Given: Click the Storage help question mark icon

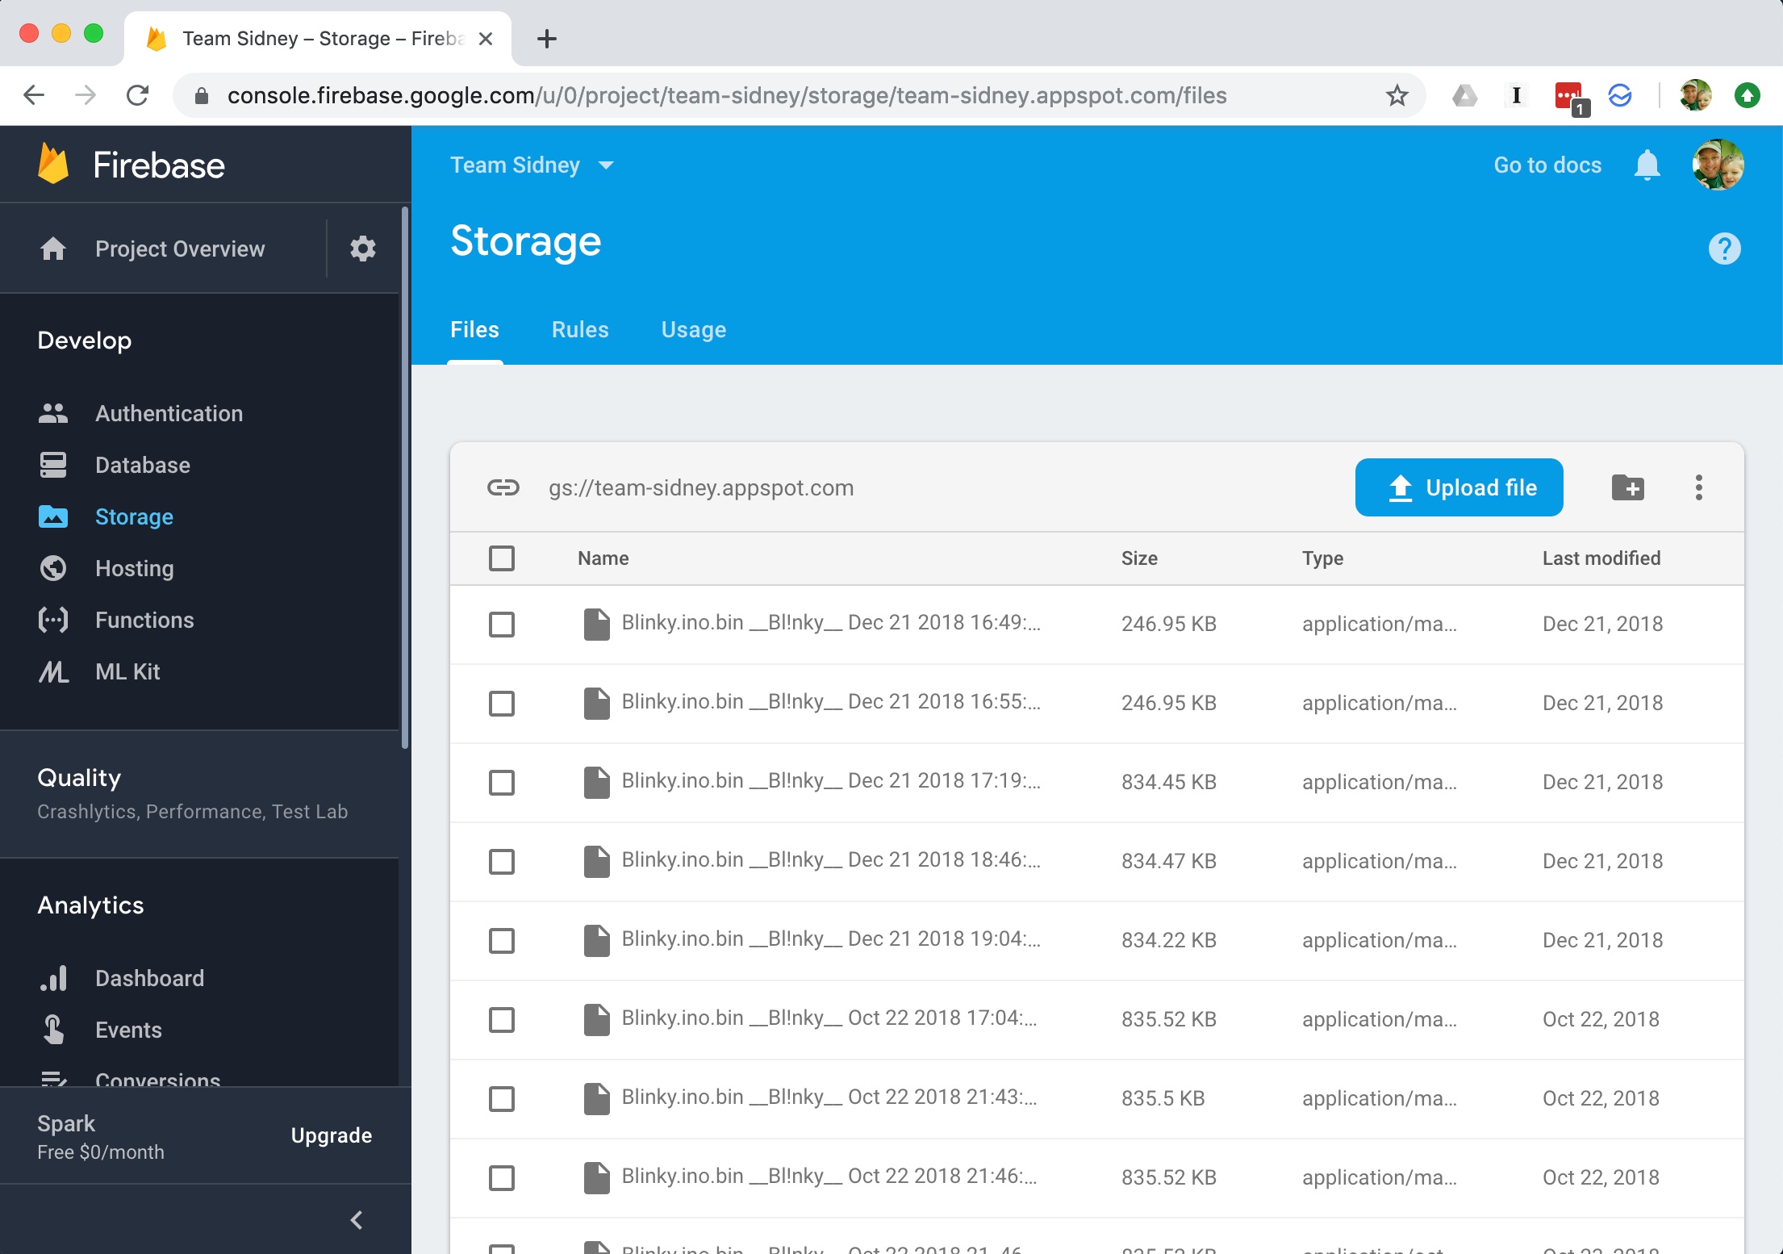Looking at the screenshot, I should click(x=1724, y=249).
